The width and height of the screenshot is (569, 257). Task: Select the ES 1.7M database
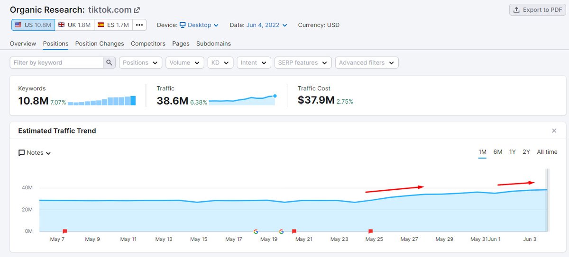coord(113,25)
